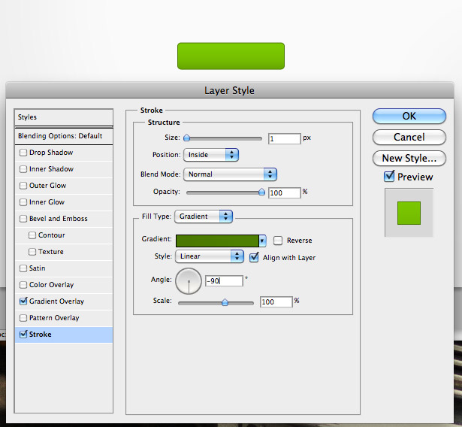
Task: Select the Satin label
Action: coord(37,268)
